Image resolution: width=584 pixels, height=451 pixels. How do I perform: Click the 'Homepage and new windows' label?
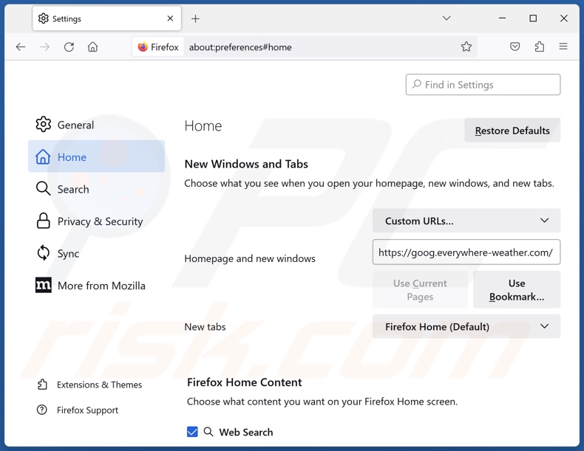(250, 258)
